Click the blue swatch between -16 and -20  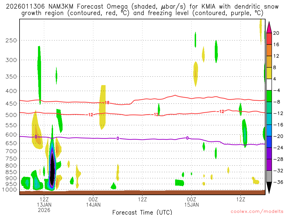(x=269, y=130)
